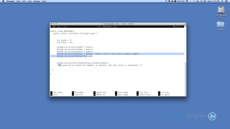
Task: Click the shield icon in menu bar
Action: point(169,1)
